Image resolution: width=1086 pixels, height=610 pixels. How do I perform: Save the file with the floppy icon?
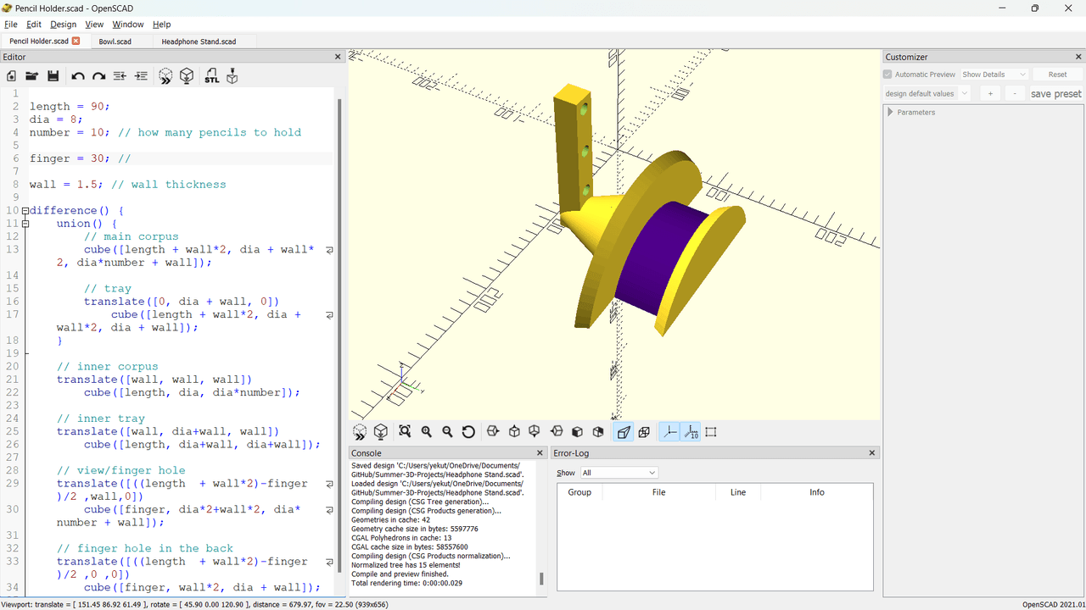point(53,76)
